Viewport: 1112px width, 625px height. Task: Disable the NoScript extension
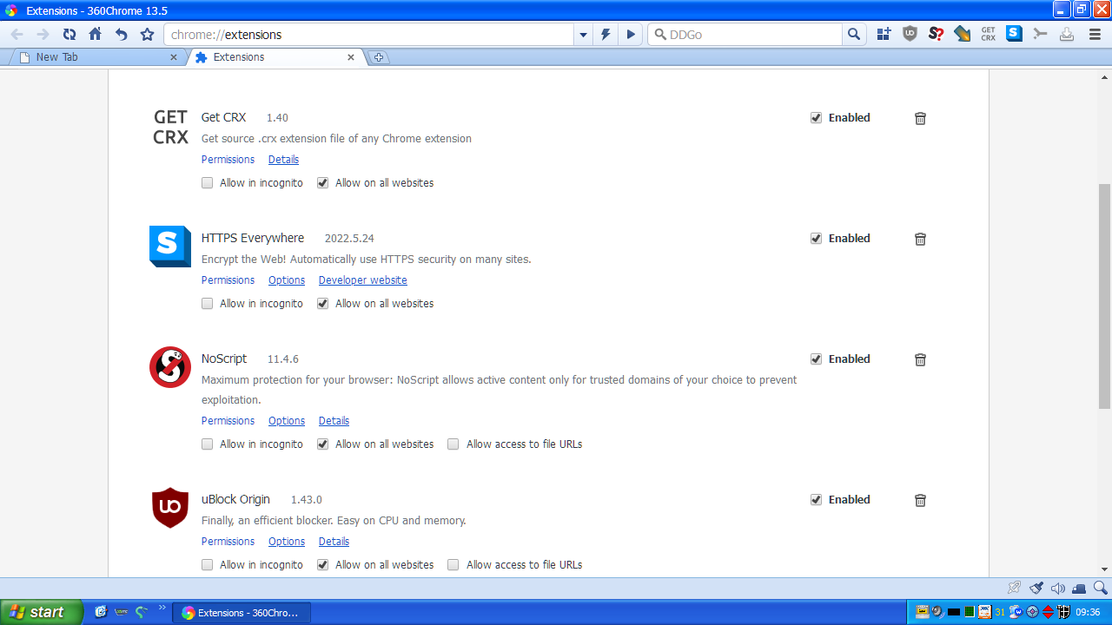[816, 359]
